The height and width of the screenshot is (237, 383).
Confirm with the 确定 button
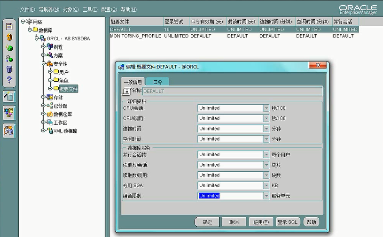(207, 222)
